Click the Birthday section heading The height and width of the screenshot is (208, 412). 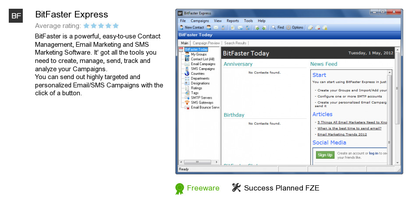(234, 115)
